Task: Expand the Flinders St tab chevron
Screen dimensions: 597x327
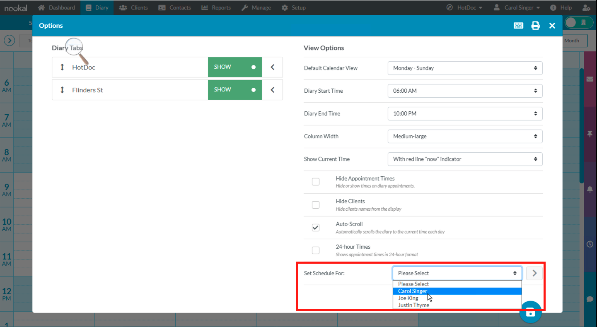Action: pos(273,90)
